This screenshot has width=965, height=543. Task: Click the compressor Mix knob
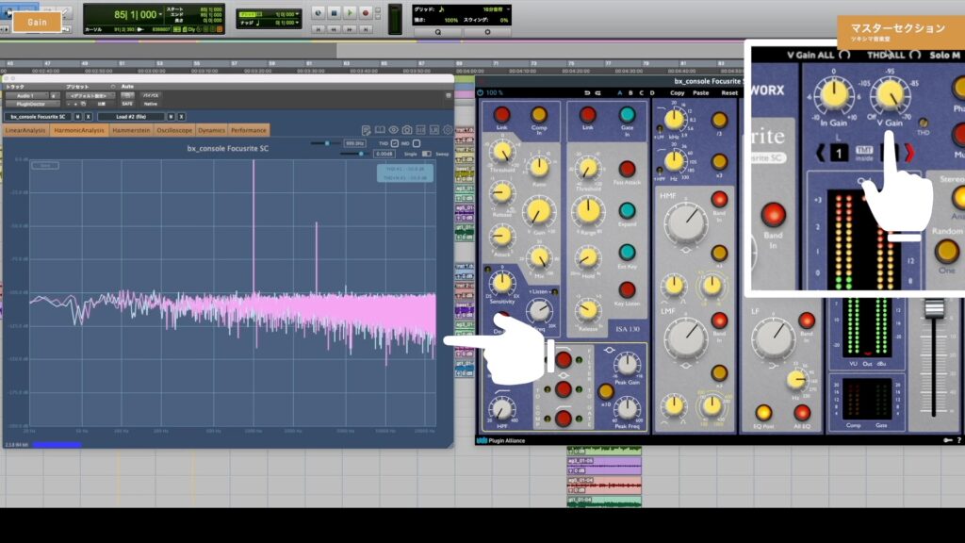pos(539,257)
